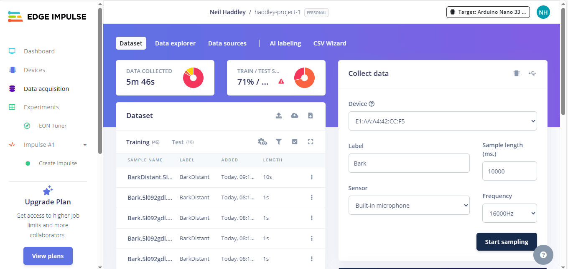Click the upload data icon in Dataset header
Viewport: 568px width, 269px height.
point(279,116)
